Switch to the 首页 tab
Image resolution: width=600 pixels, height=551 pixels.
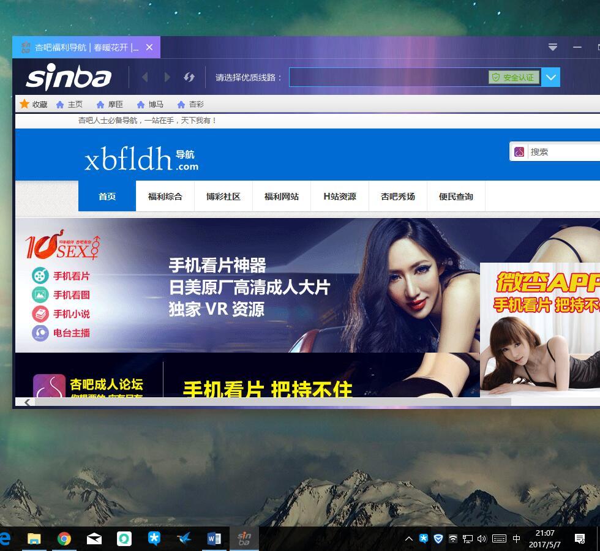107,196
